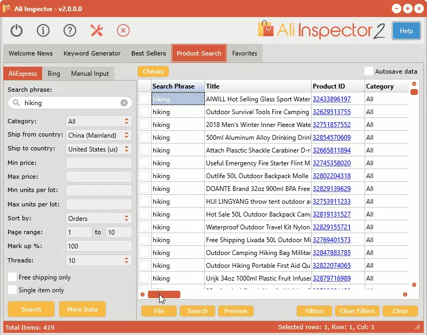Click the window resize grip in the status bar
427x335 pixels.
pos(417,327)
